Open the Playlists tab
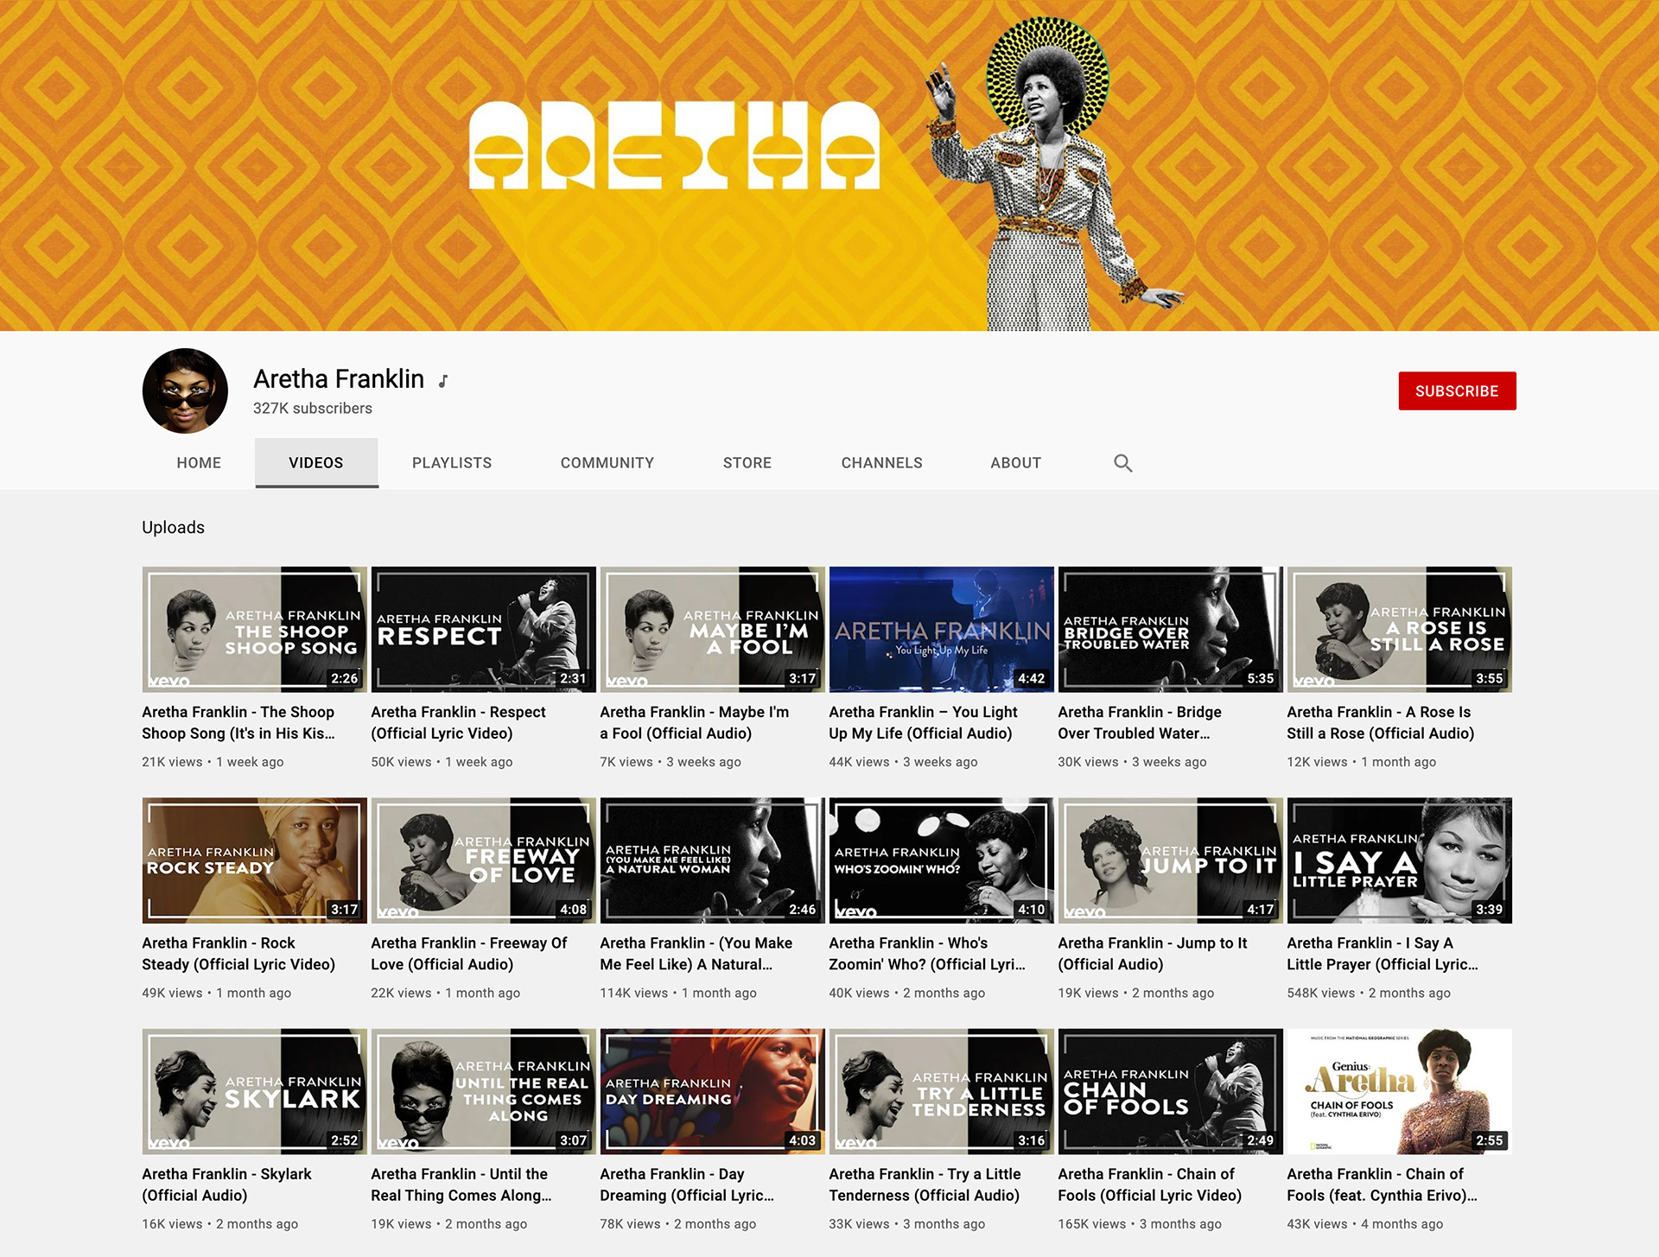 click(452, 463)
